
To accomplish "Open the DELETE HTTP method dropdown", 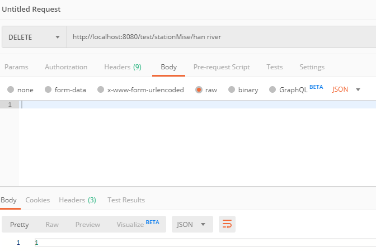I will [34, 37].
